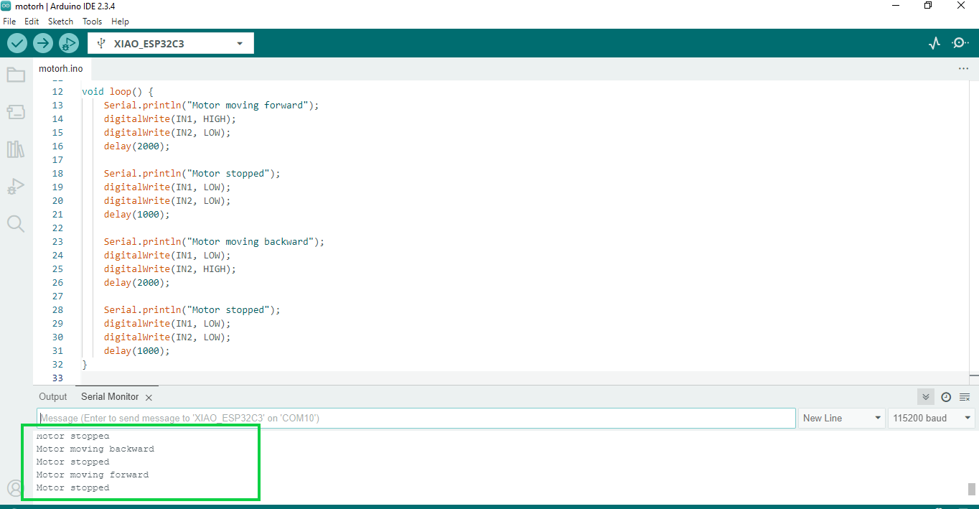This screenshot has height=509, width=979.
Task: Select the motorh.ino editor tab
Action: coord(61,69)
